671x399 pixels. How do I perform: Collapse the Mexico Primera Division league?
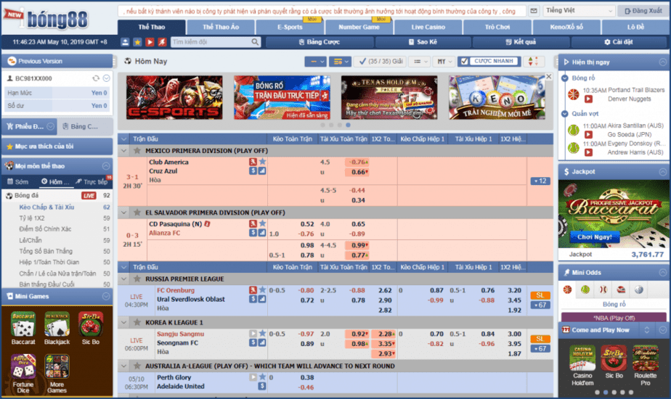click(124, 151)
